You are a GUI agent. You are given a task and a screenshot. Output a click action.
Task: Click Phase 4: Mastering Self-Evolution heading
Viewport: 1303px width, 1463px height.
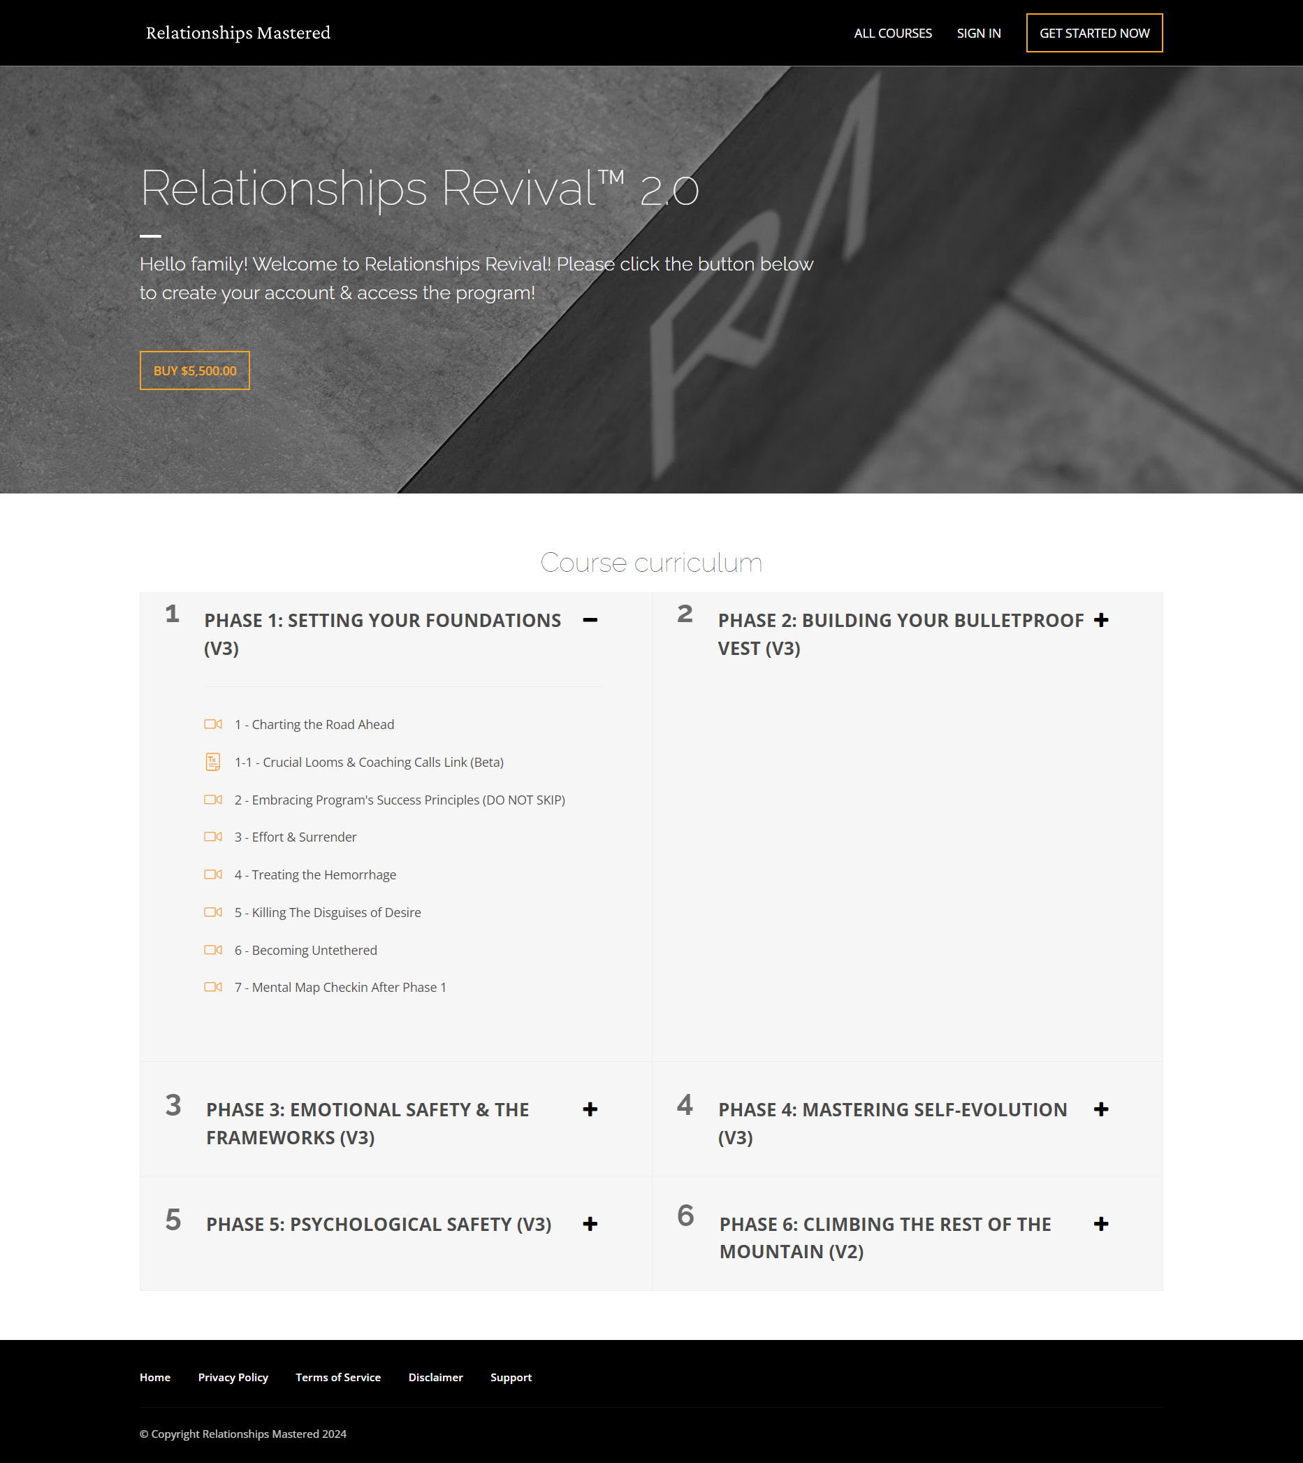[x=892, y=1123]
